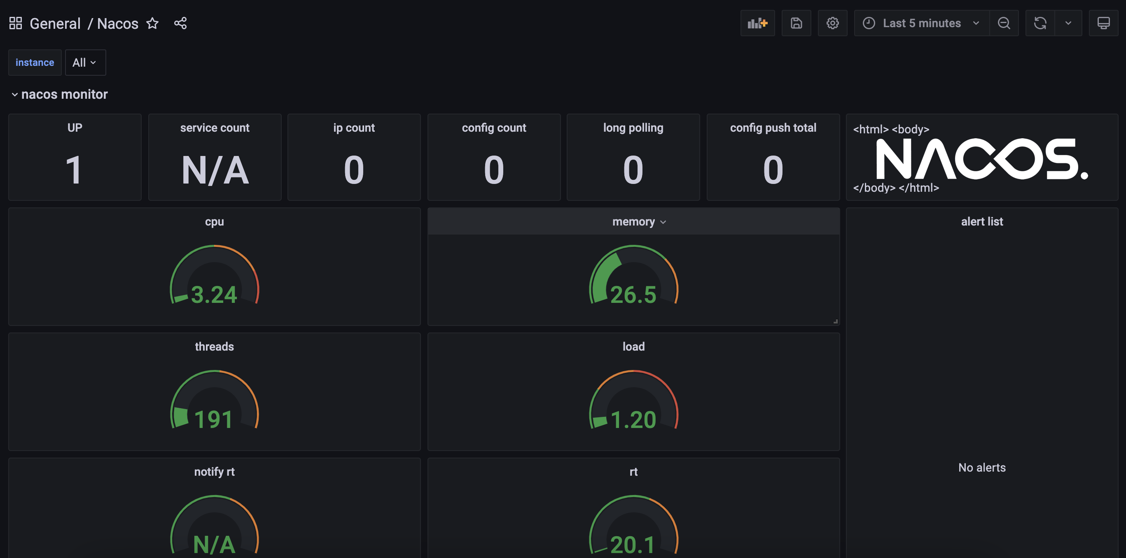Open the Last 5 minutes time picker
The width and height of the screenshot is (1126, 558).
point(921,23)
